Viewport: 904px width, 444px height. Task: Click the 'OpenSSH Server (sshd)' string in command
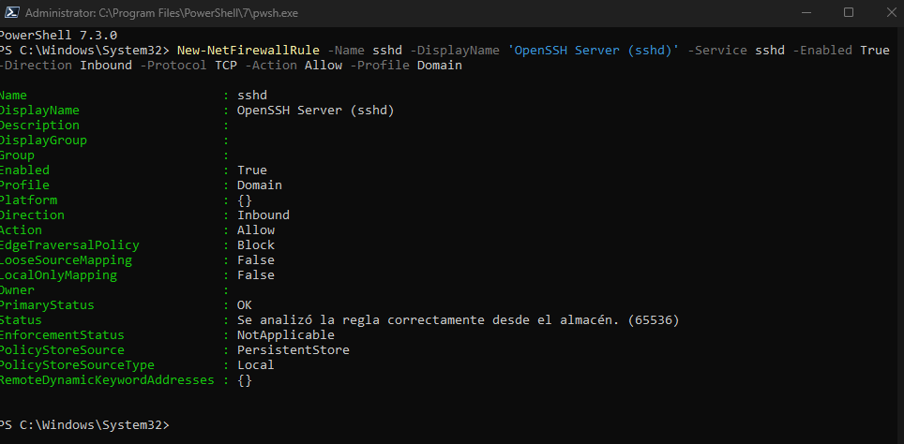[594, 50]
